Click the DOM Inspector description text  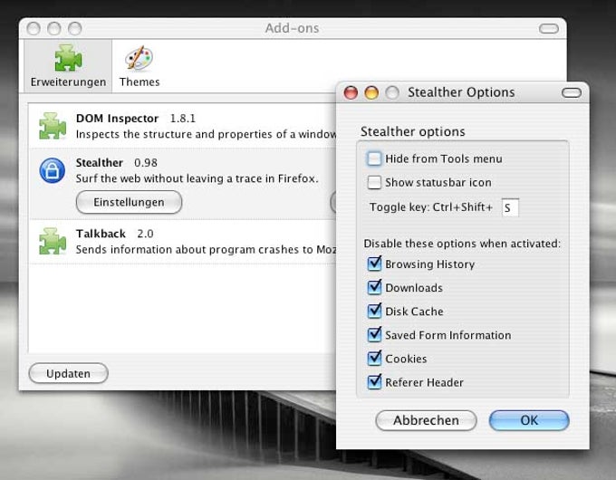[x=206, y=134]
